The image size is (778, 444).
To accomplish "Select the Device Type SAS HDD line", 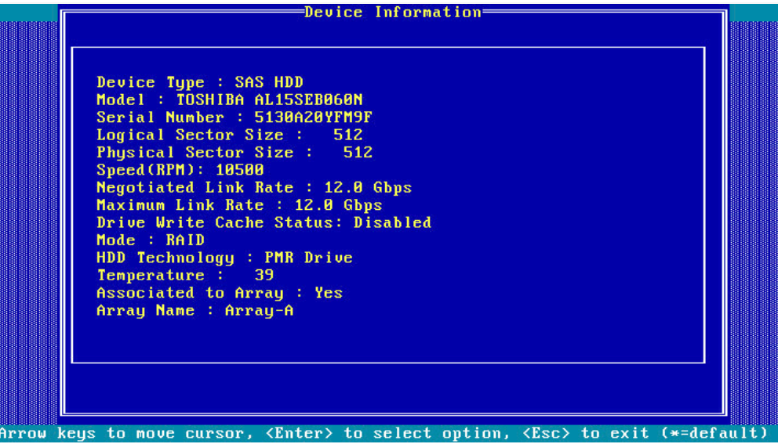I will tap(199, 82).
